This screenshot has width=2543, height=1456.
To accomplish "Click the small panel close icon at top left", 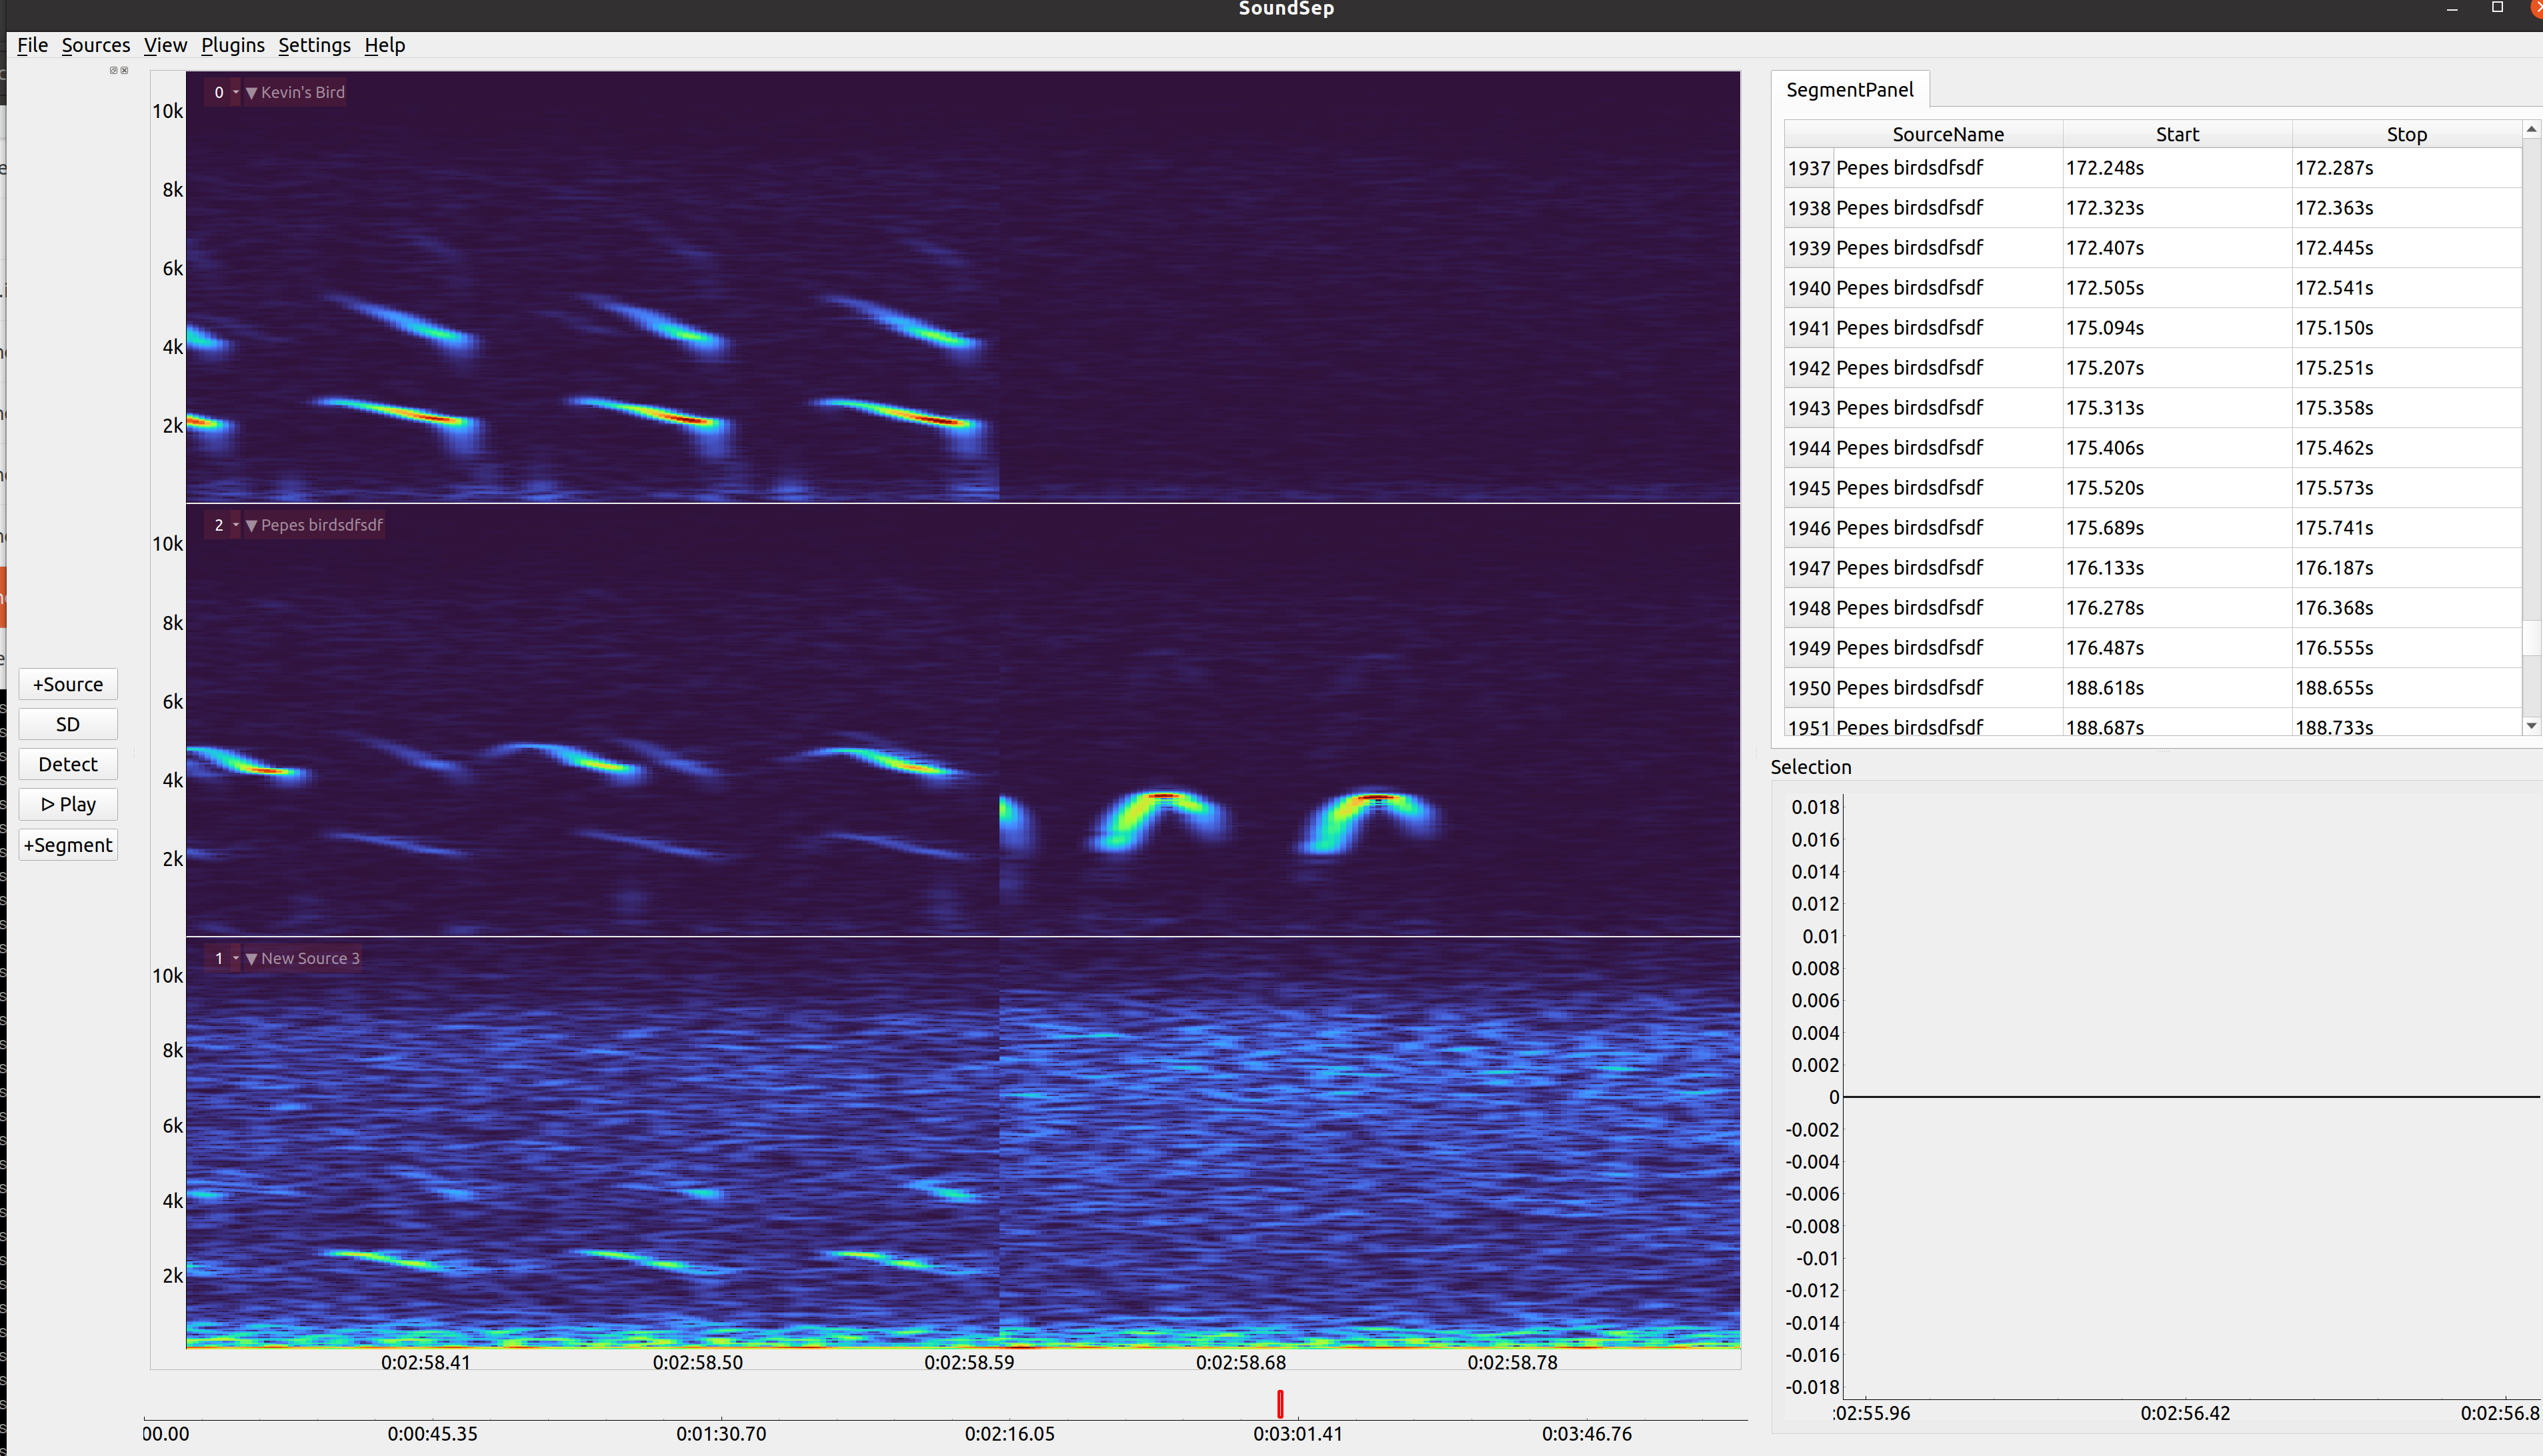I will (124, 69).
